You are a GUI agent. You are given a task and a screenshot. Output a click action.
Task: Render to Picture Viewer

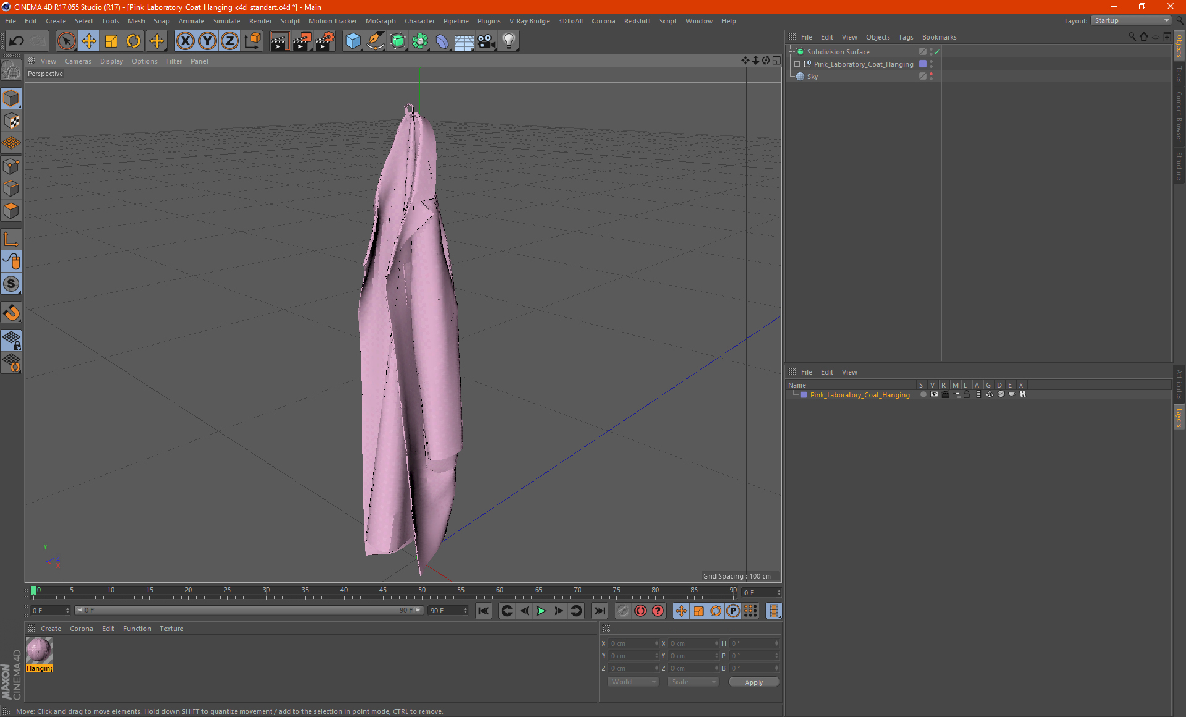point(302,41)
